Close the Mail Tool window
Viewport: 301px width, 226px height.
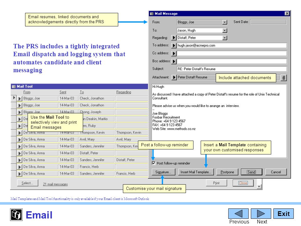click(243, 183)
